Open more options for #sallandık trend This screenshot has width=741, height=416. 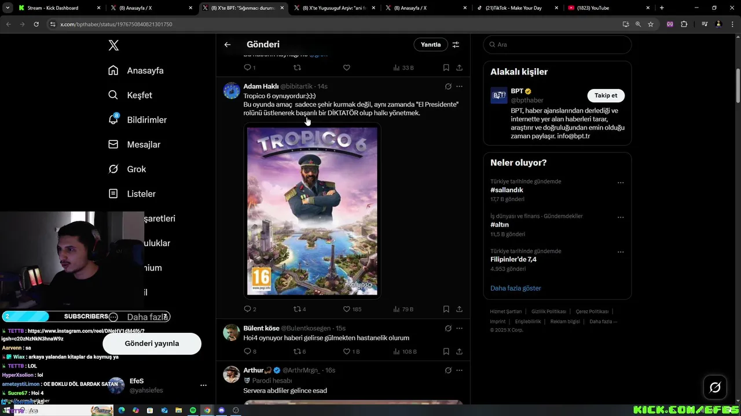pos(621,183)
